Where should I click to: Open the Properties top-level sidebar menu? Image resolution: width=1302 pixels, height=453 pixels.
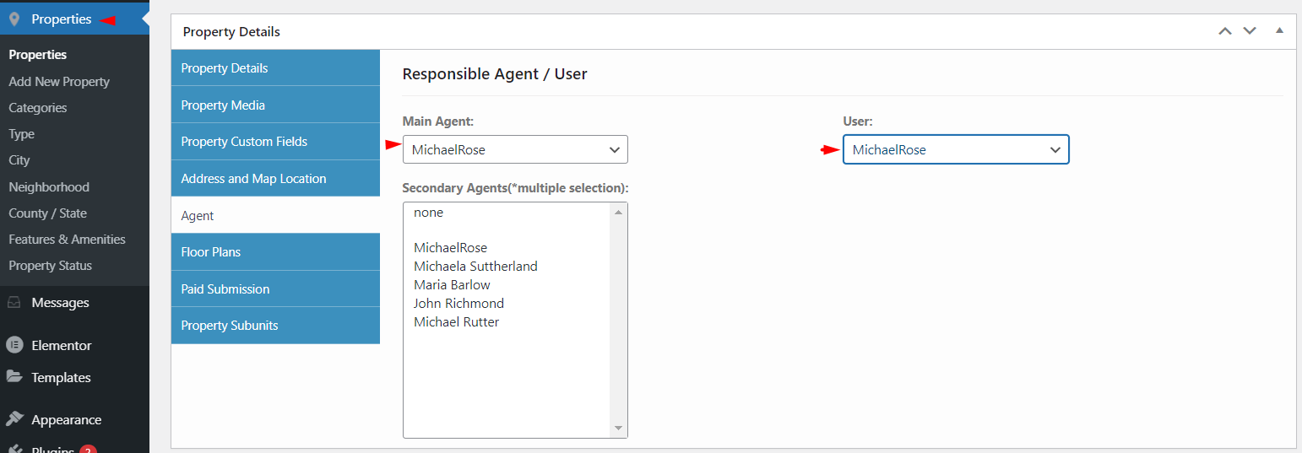tap(74, 19)
